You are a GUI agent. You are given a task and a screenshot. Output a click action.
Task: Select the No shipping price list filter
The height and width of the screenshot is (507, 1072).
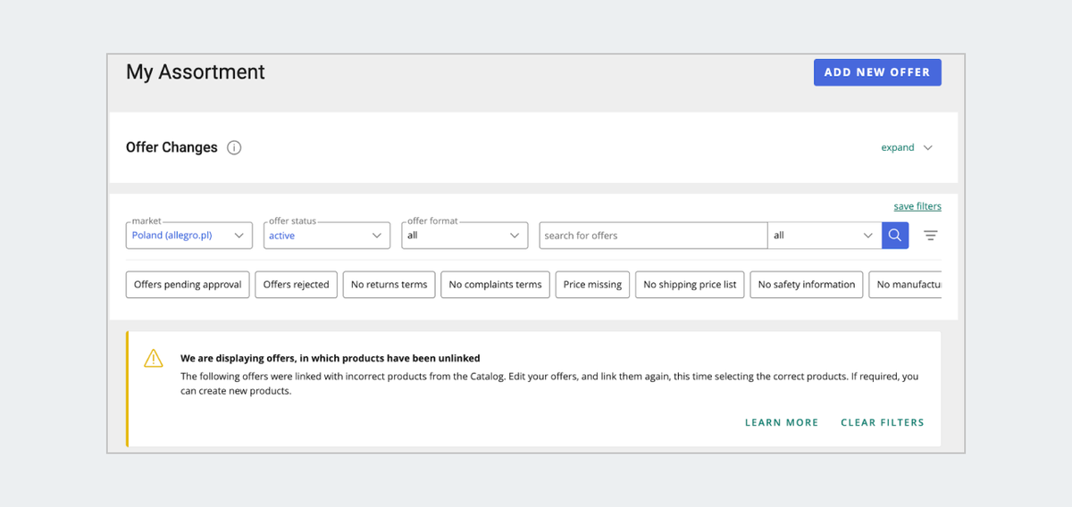[x=690, y=285]
